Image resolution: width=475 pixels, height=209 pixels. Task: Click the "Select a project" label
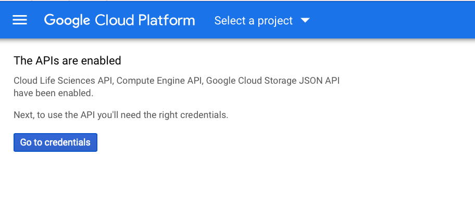pyautogui.click(x=253, y=21)
